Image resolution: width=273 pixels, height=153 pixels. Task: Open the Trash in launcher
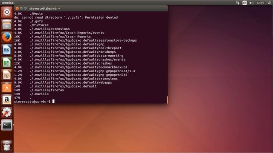[7, 145]
